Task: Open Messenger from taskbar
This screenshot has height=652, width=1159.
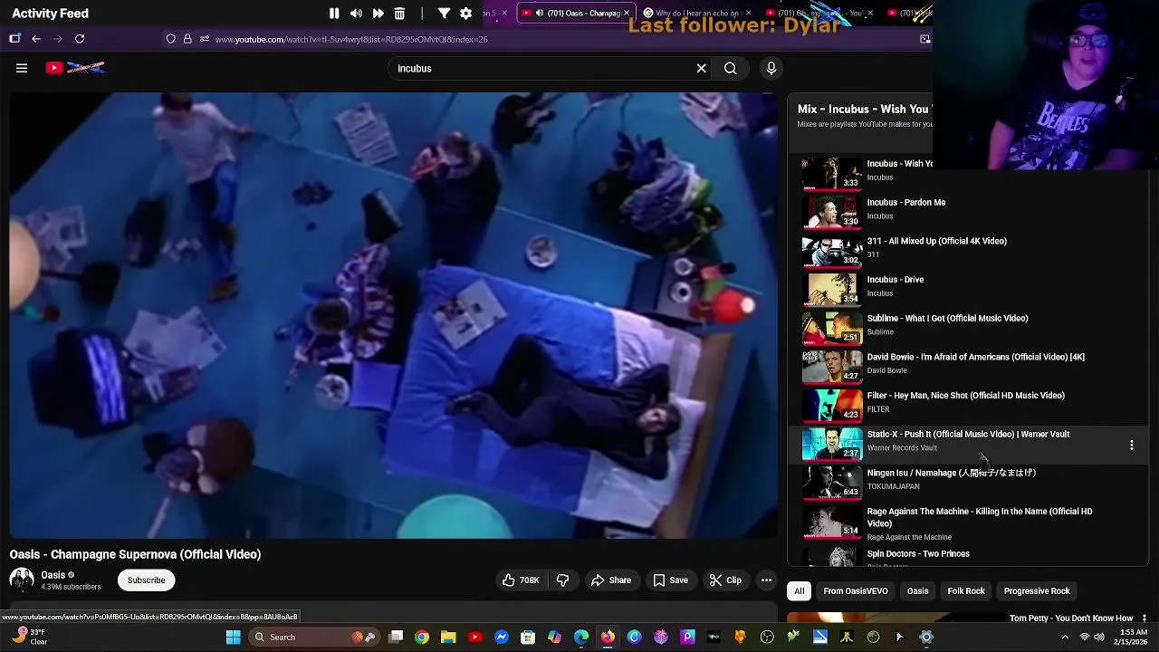Action: click(502, 638)
